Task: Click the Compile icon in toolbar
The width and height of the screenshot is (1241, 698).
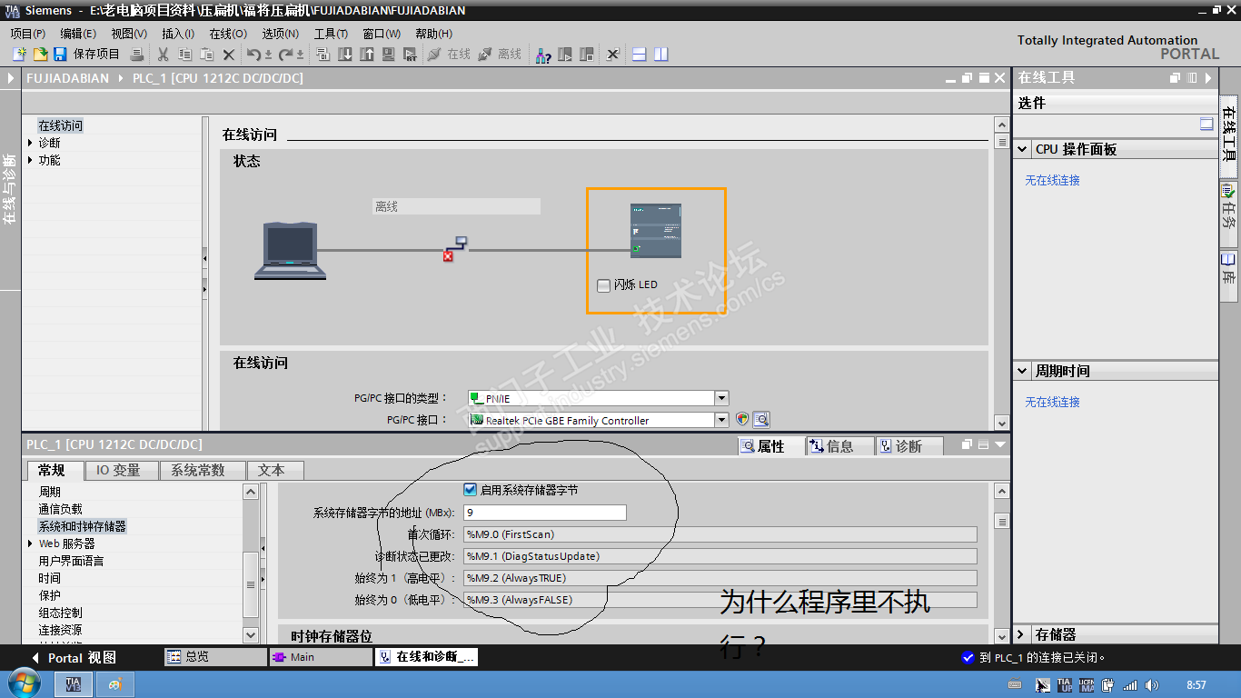Action: pyautogui.click(x=323, y=55)
